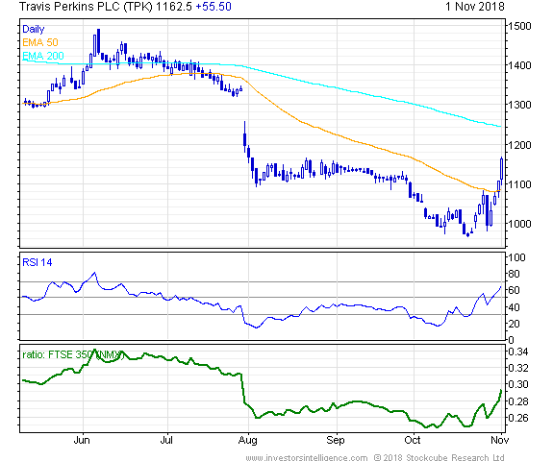Click the 'Sep' month label
The width and height of the screenshot is (553, 461).
point(336,440)
